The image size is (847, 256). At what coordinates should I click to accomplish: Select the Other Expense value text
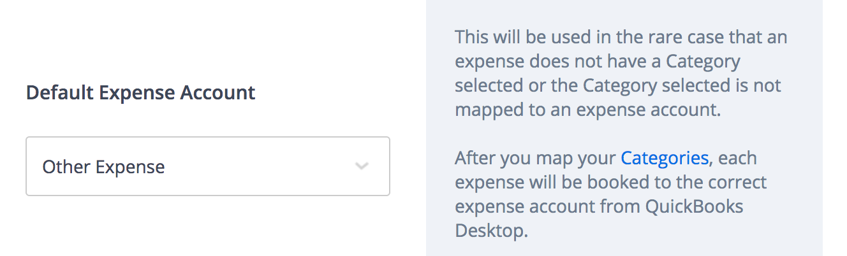(x=103, y=167)
